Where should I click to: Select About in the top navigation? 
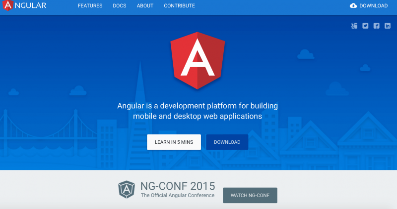145,6
